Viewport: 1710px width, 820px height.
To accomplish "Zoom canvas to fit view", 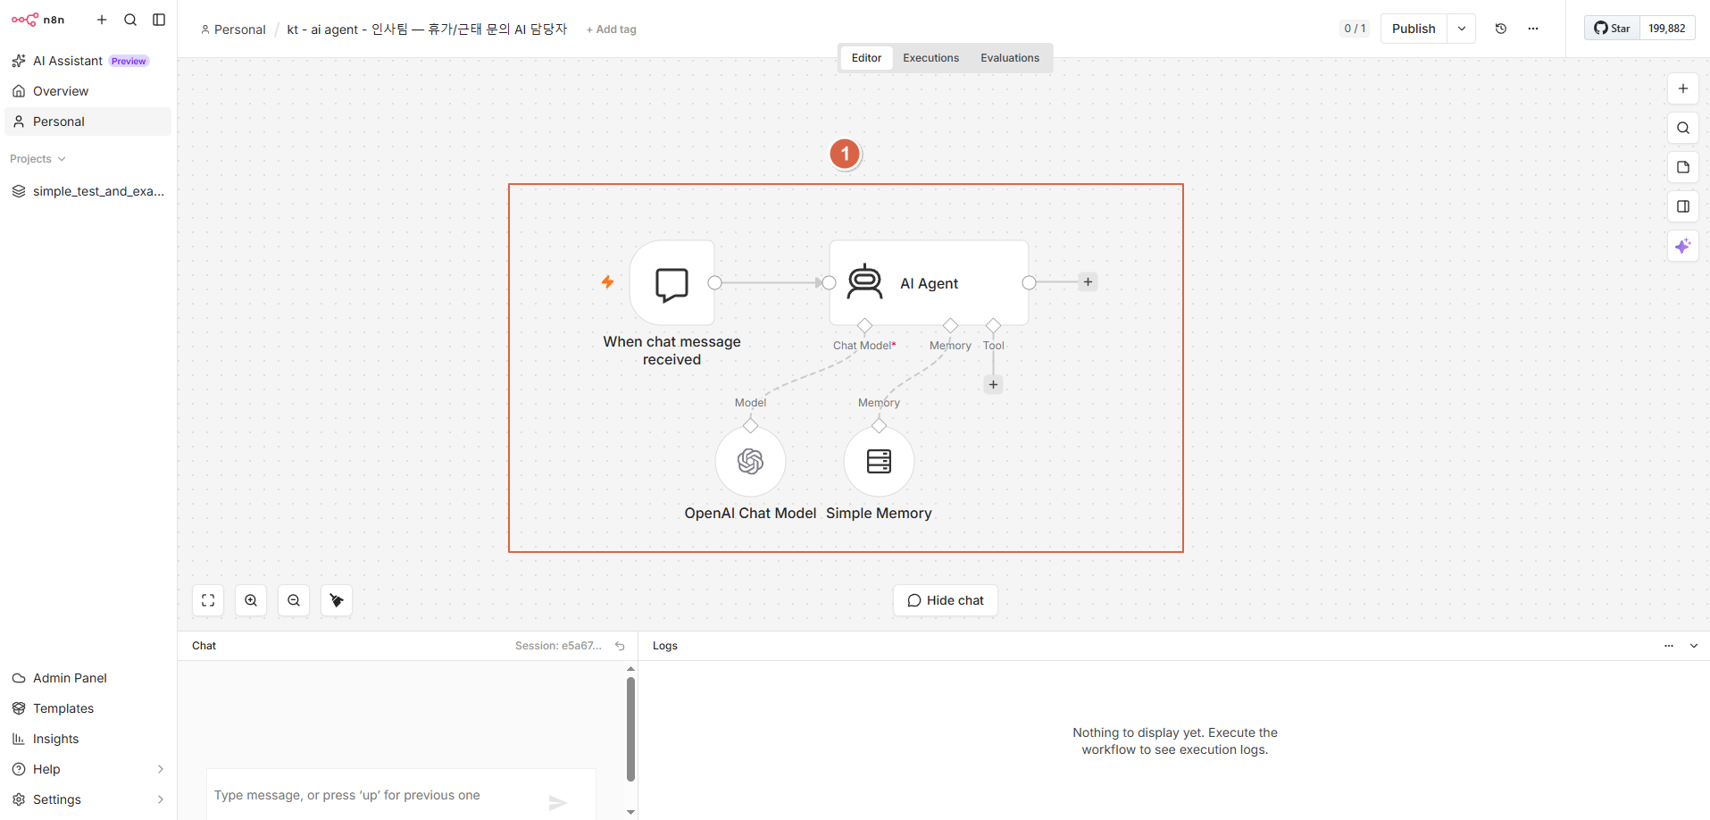I will click(208, 600).
